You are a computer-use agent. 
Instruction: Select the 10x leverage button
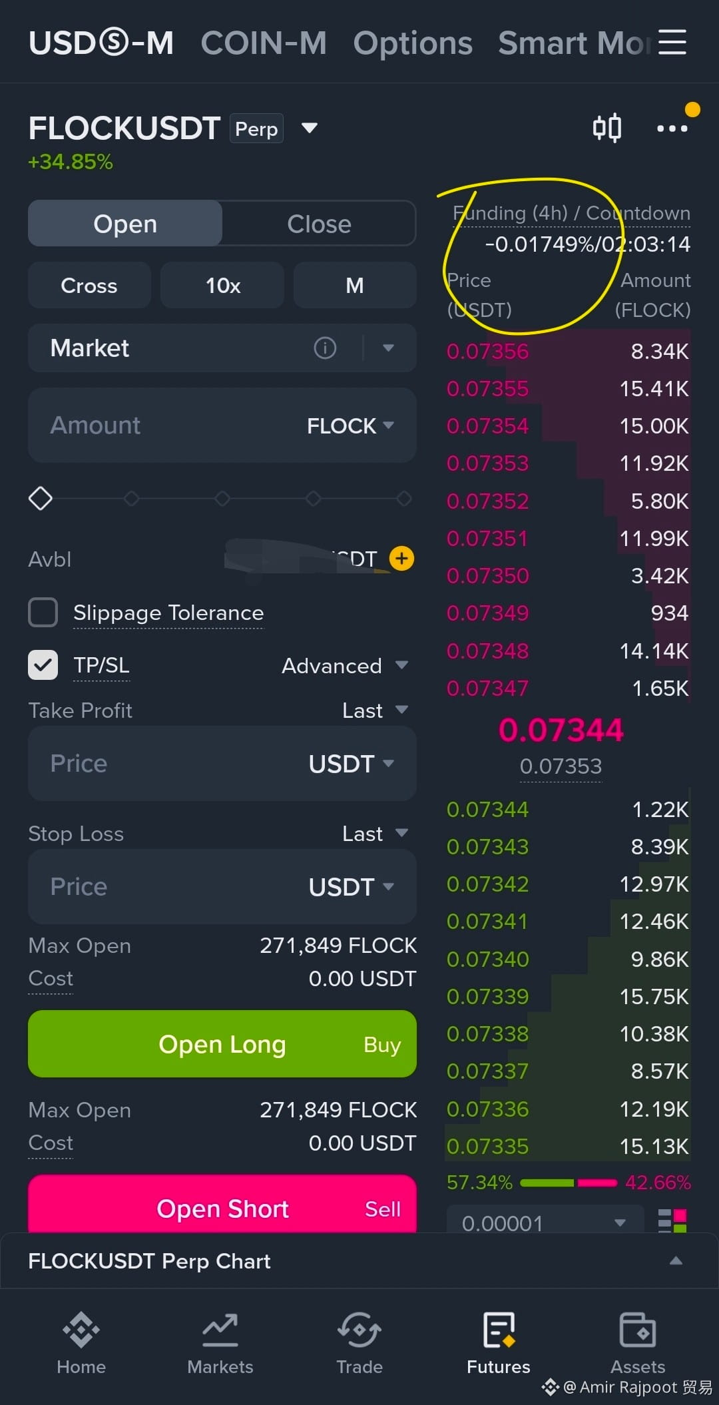pyautogui.click(x=222, y=285)
